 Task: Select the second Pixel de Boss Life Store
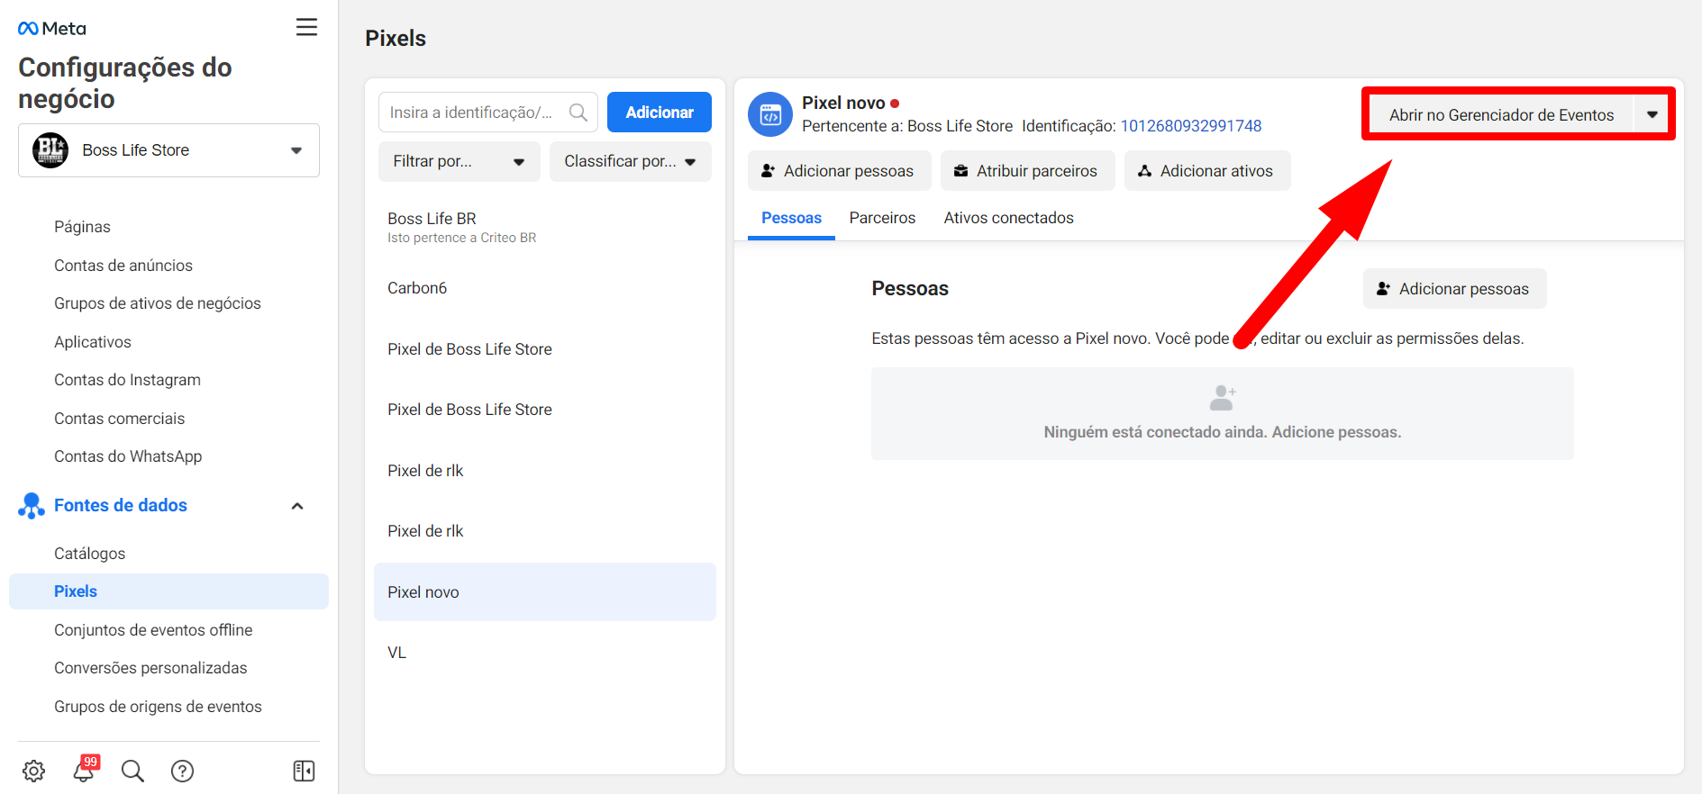(x=544, y=410)
